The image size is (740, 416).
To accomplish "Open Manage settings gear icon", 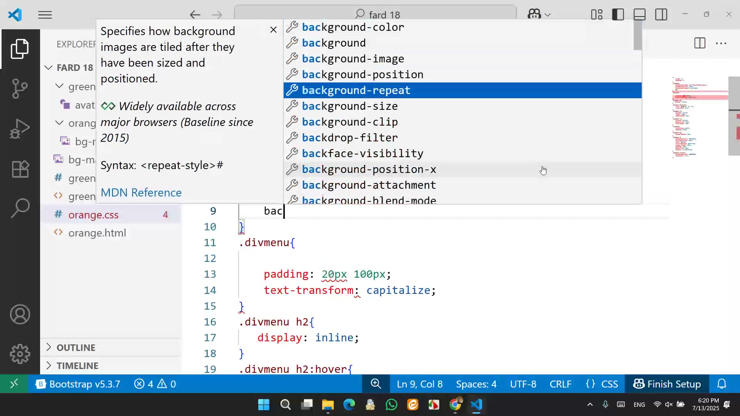I will click(20, 354).
